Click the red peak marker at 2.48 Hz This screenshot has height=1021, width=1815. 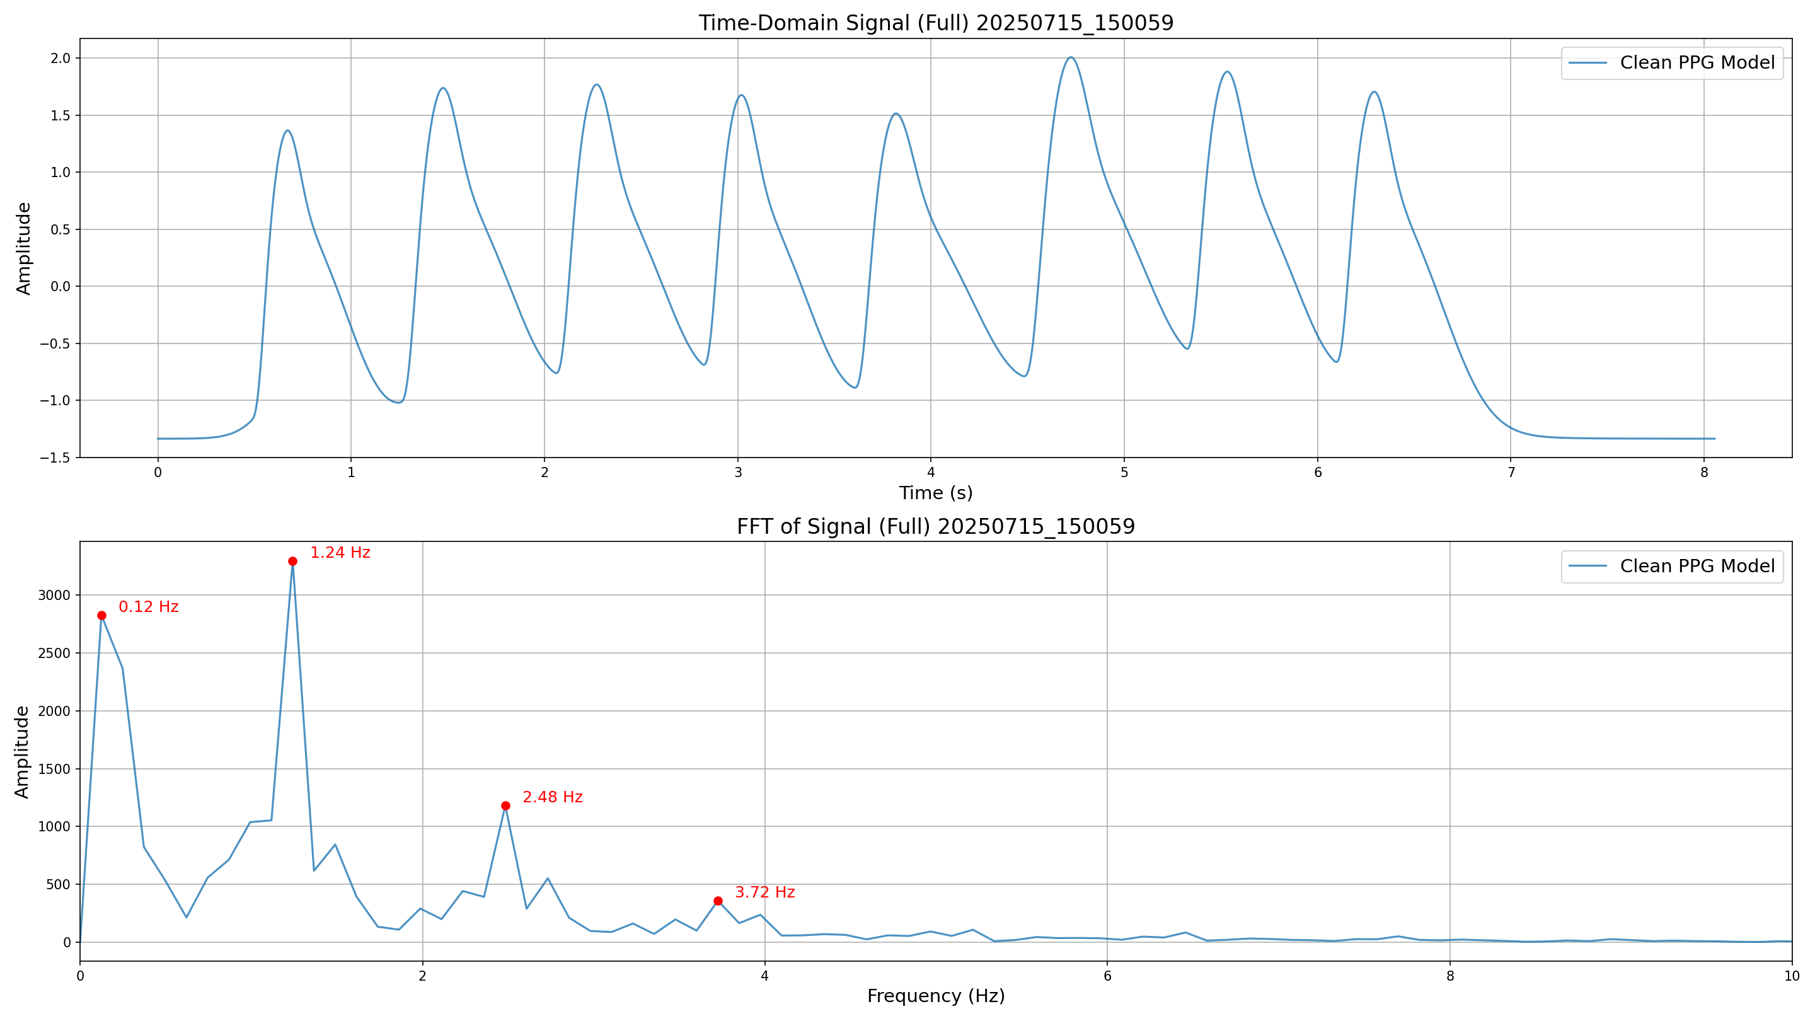coord(505,805)
